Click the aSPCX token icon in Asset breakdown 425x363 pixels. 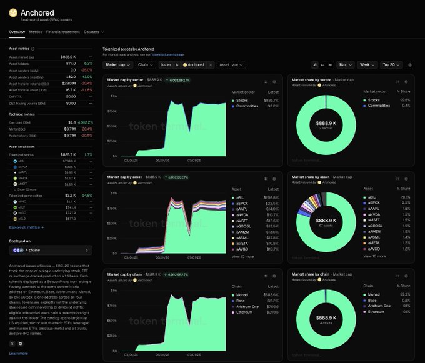[15, 167]
